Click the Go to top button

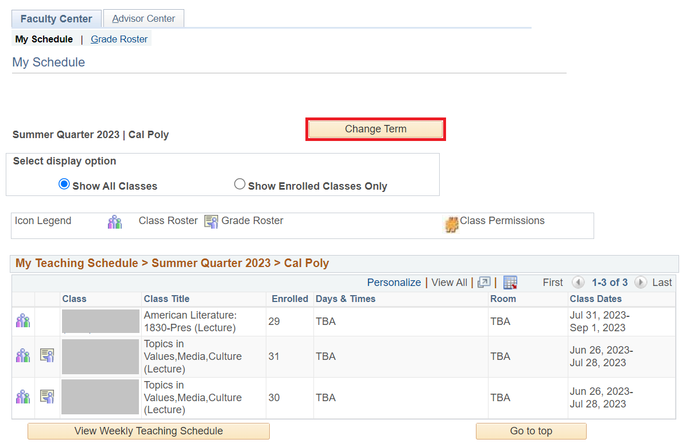(x=530, y=431)
